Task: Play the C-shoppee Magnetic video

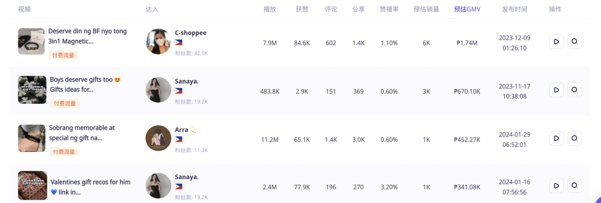Action: pos(556,42)
